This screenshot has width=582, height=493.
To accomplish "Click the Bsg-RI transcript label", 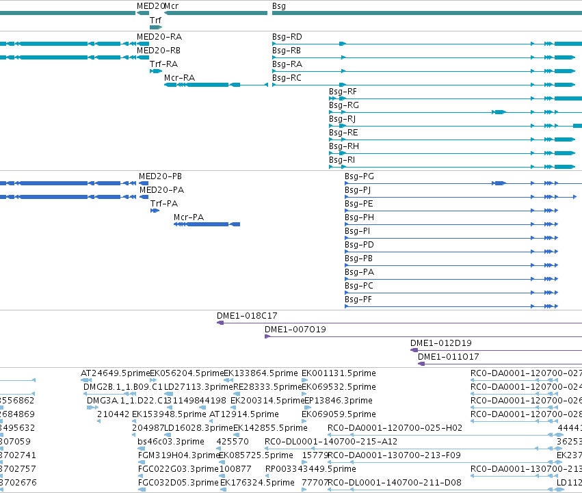I will coord(342,160).
